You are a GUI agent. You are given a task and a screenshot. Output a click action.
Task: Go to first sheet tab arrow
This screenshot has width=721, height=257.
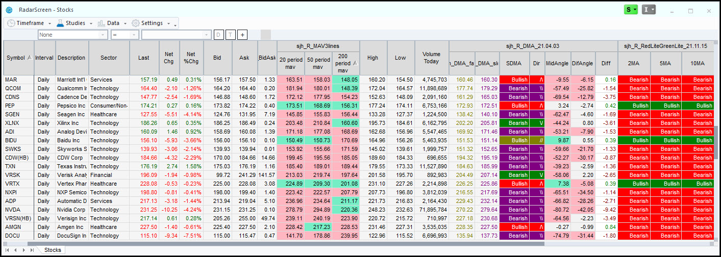click(x=8, y=250)
